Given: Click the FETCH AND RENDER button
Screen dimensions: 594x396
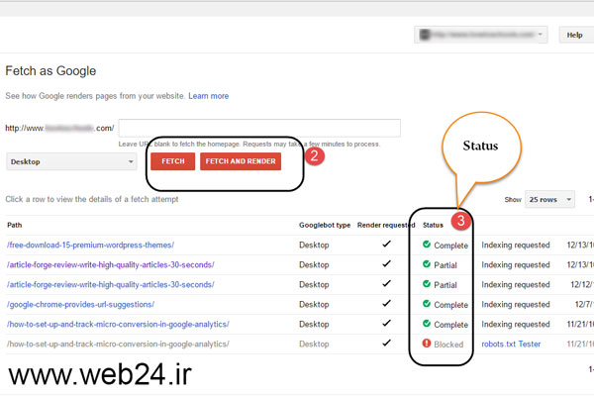Looking at the screenshot, I should [x=241, y=161].
